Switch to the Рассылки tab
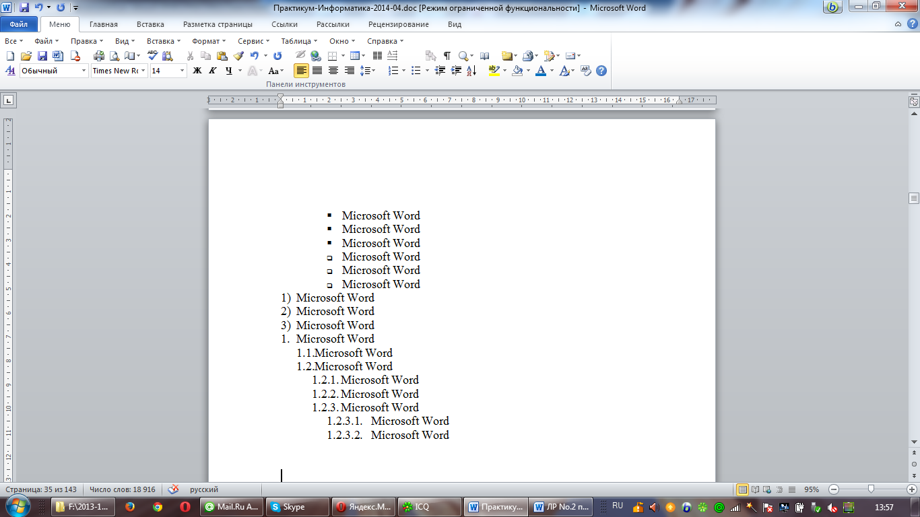920x517 pixels. click(x=333, y=24)
